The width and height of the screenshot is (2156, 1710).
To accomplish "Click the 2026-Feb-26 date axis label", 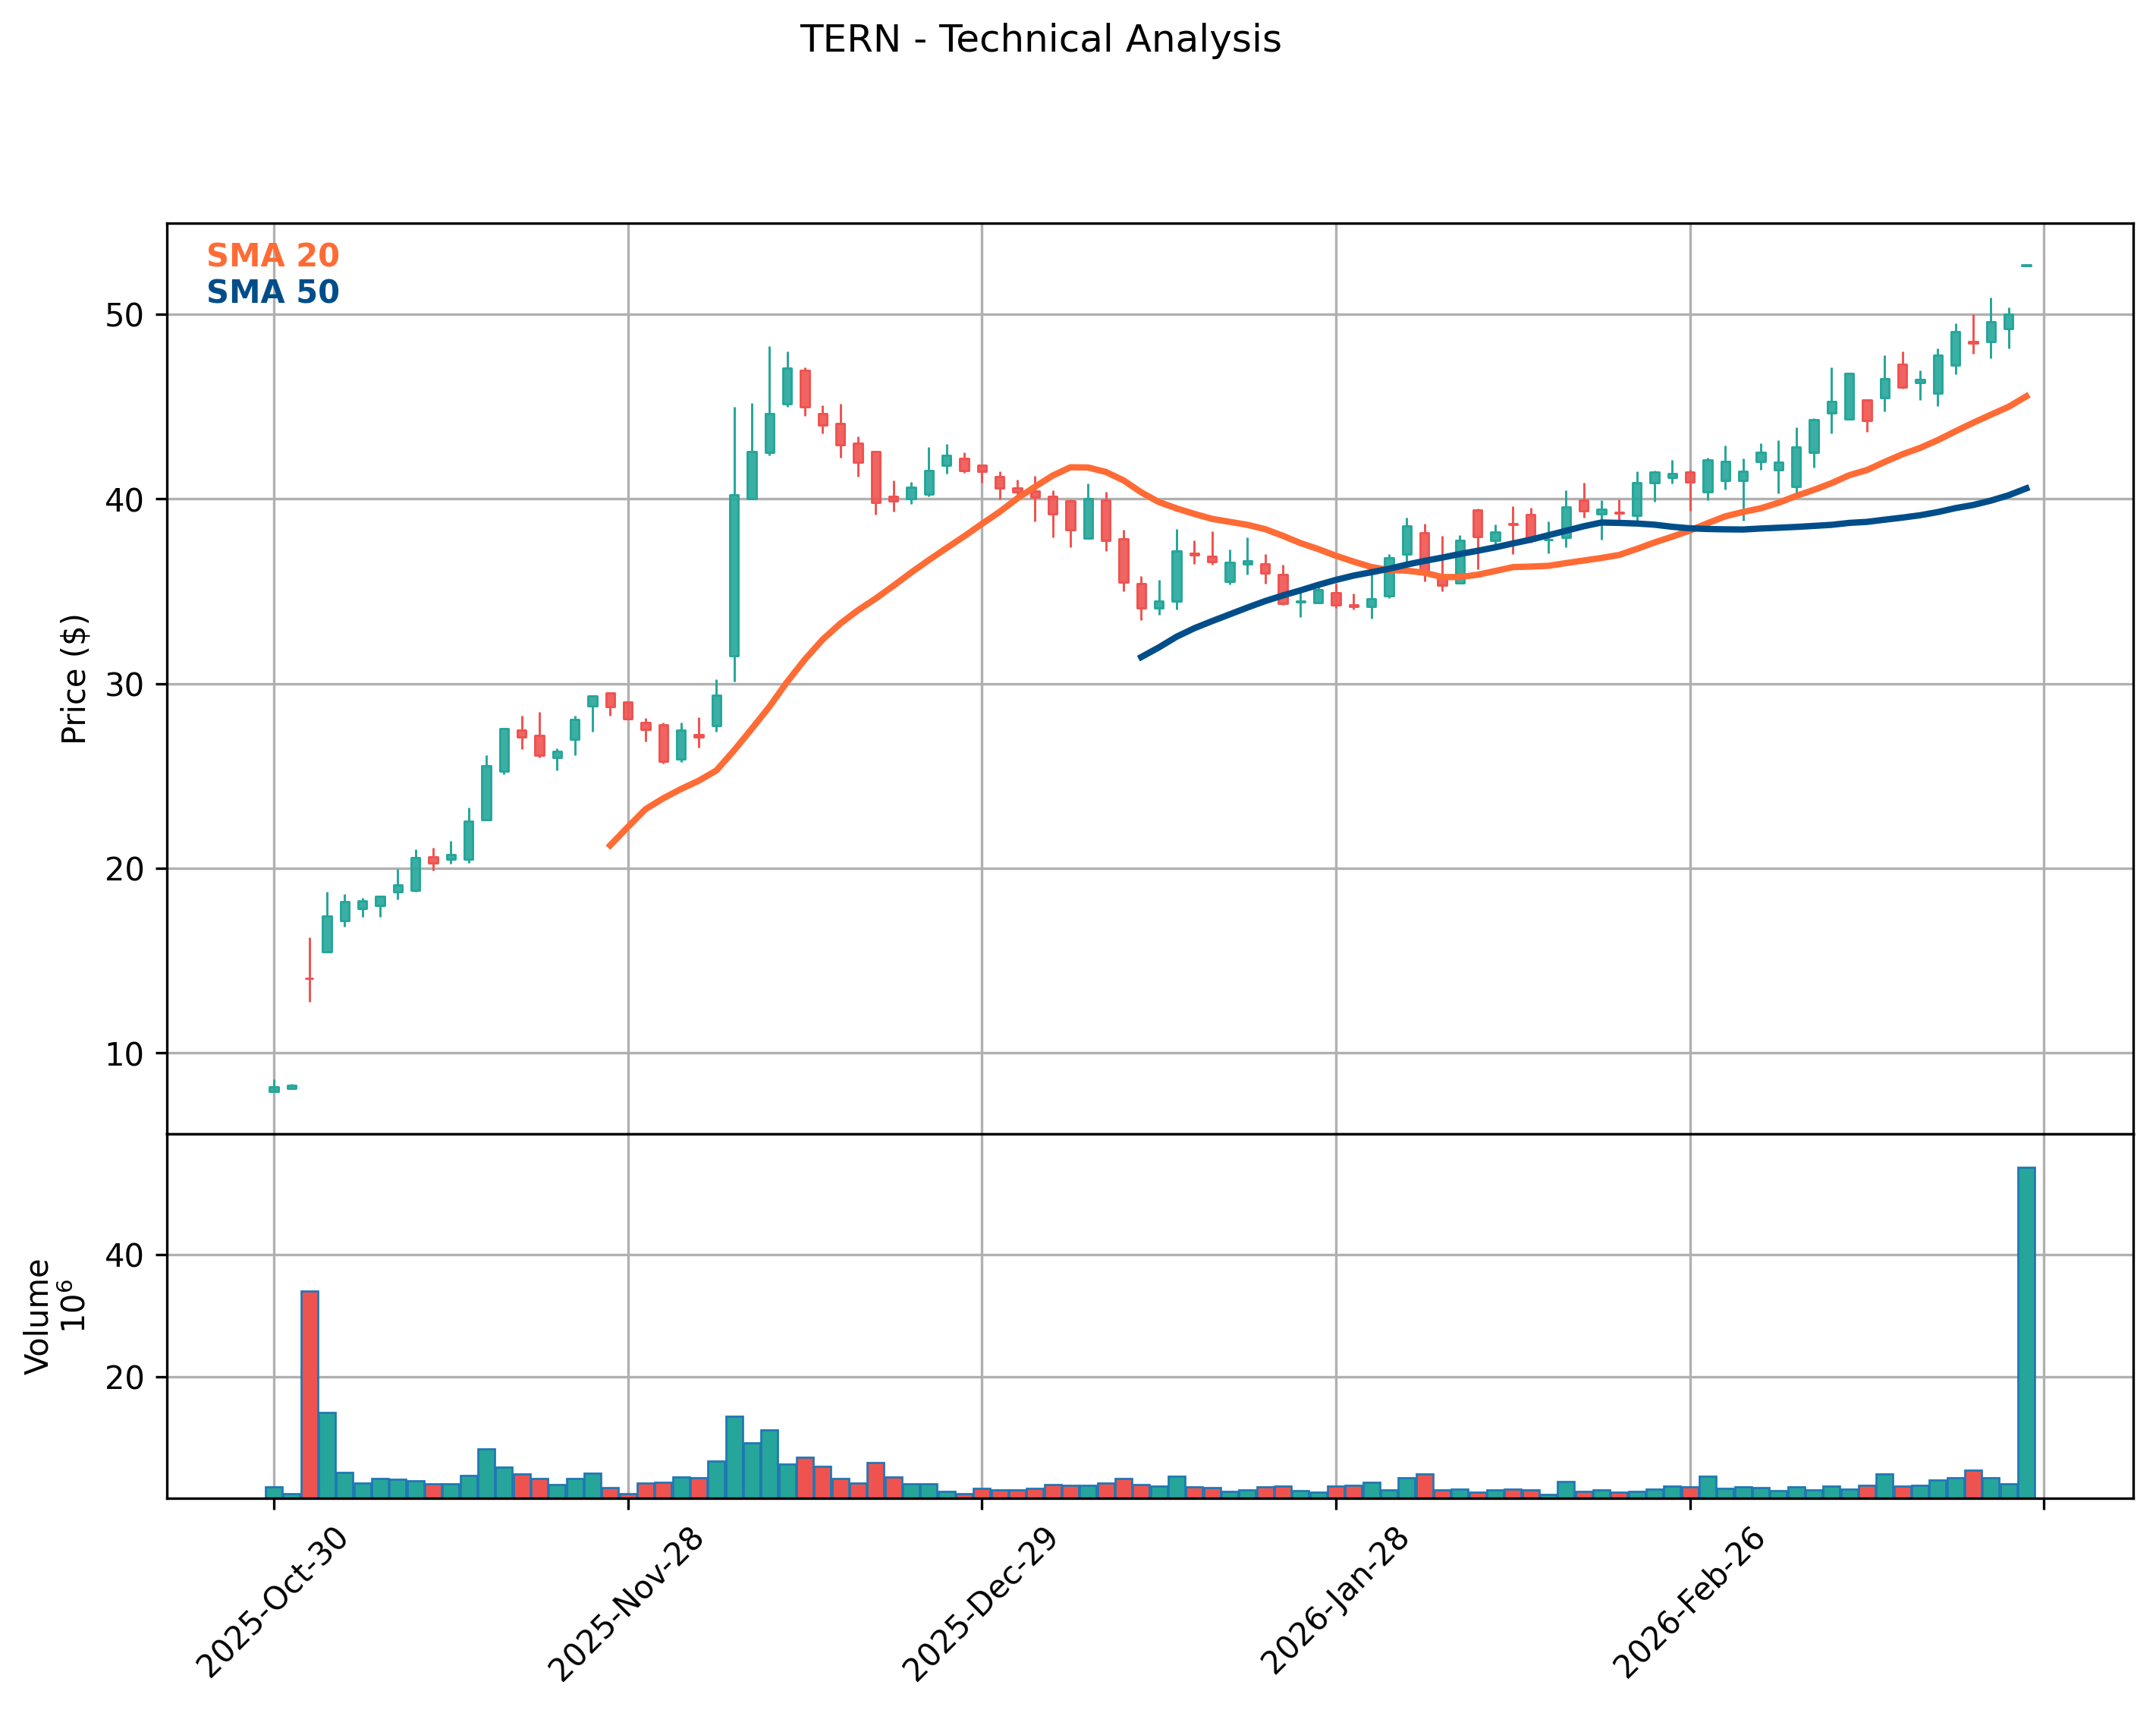I will click(x=1688, y=1603).
